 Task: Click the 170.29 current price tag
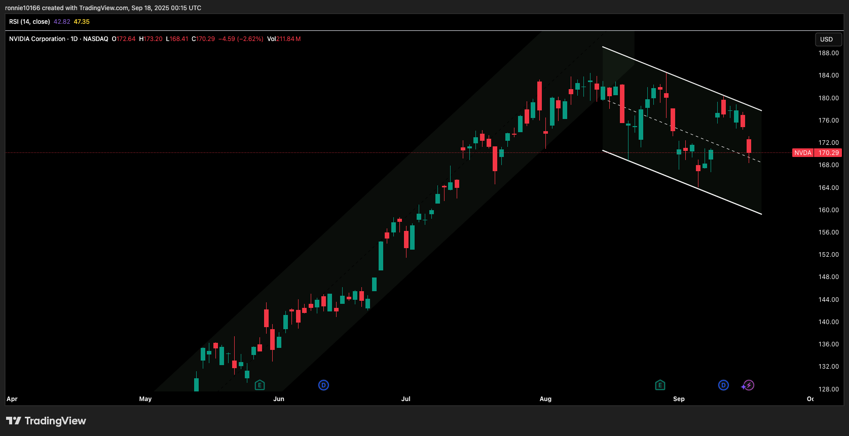[829, 152]
